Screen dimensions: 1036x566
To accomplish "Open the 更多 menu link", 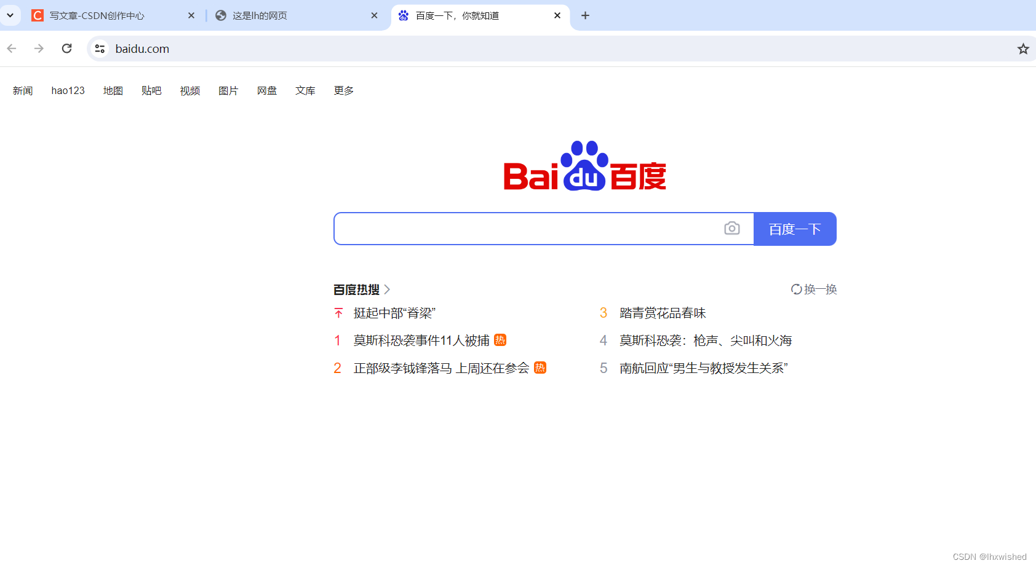I will (x=344, y=90).
